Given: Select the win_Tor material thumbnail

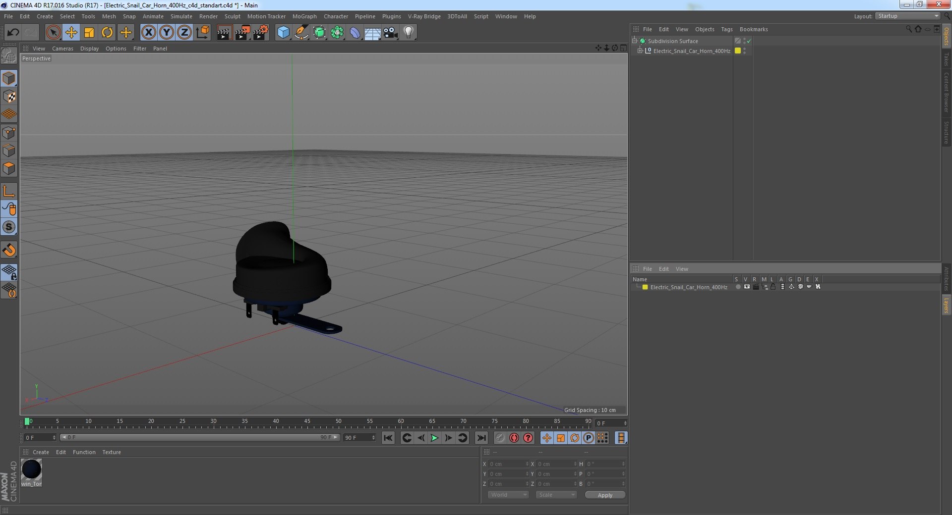Looking at the screenshot, I should 32,469.
